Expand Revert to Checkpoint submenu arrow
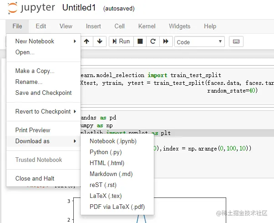 (x=75, y=111)
